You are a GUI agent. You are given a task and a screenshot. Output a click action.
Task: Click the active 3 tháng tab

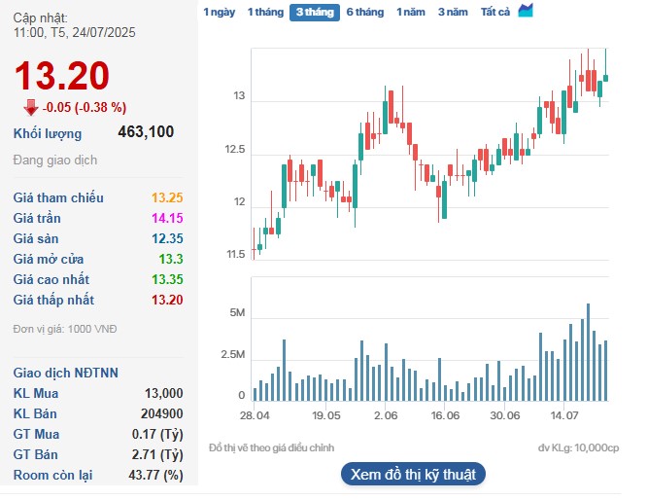pyautogui.click(x=314, y=13)
